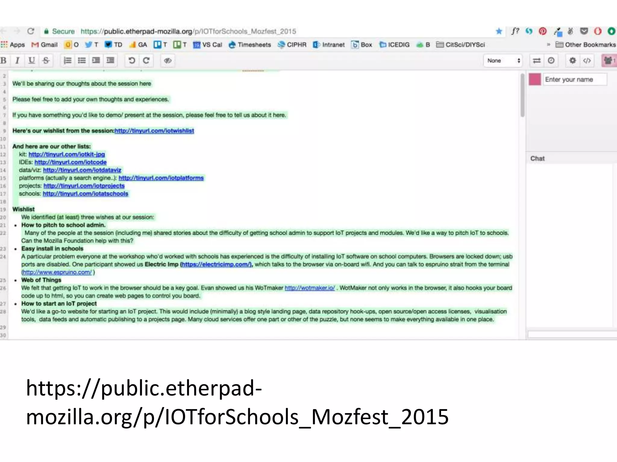Open the tinyurl.com/iotcode link
Image resolution: width=617 pixels, height=462 pixels.
70,162
